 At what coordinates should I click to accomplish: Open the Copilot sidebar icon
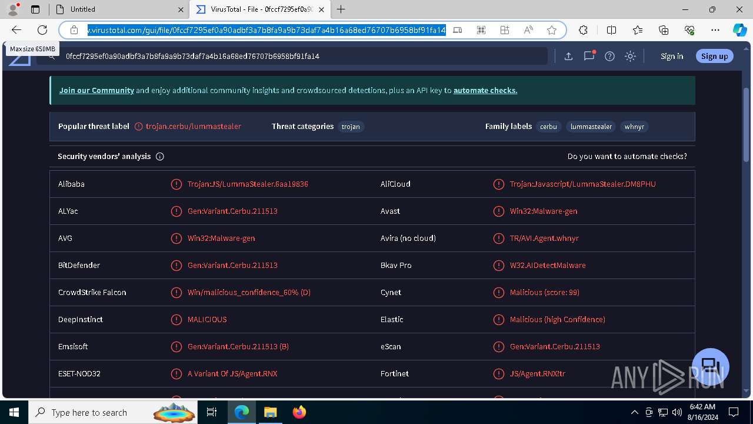pyautogui.click(x=739, y=30)
